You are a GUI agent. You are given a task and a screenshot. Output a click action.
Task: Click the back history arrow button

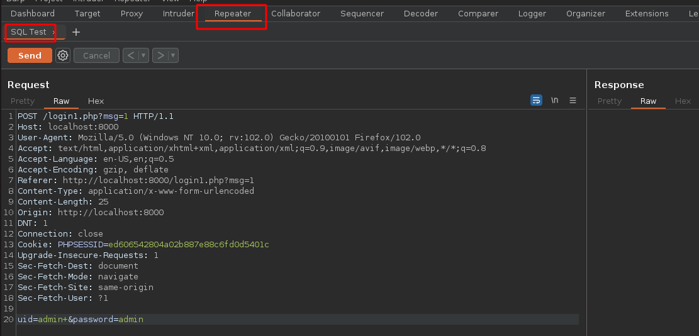(130, 55)
